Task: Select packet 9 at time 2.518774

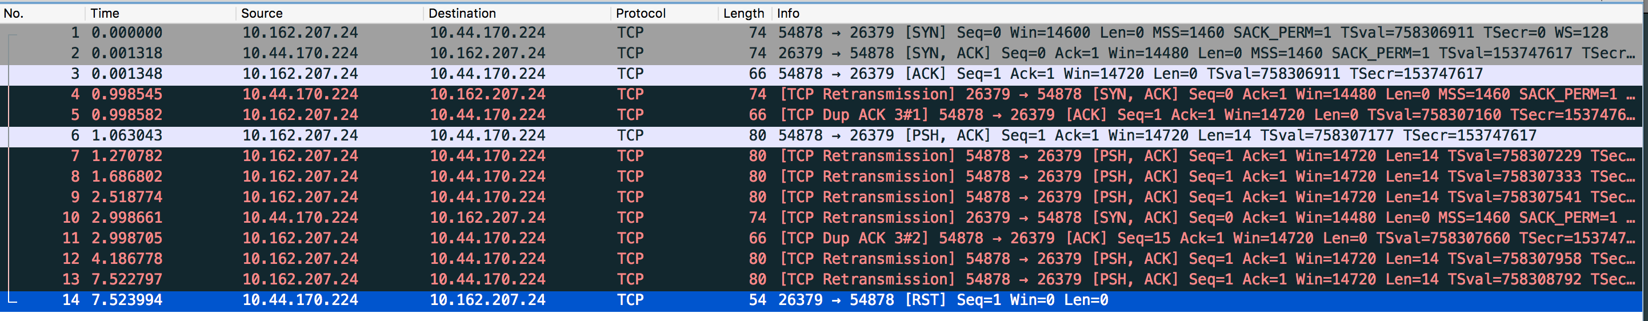Action: tap(824, 197)
